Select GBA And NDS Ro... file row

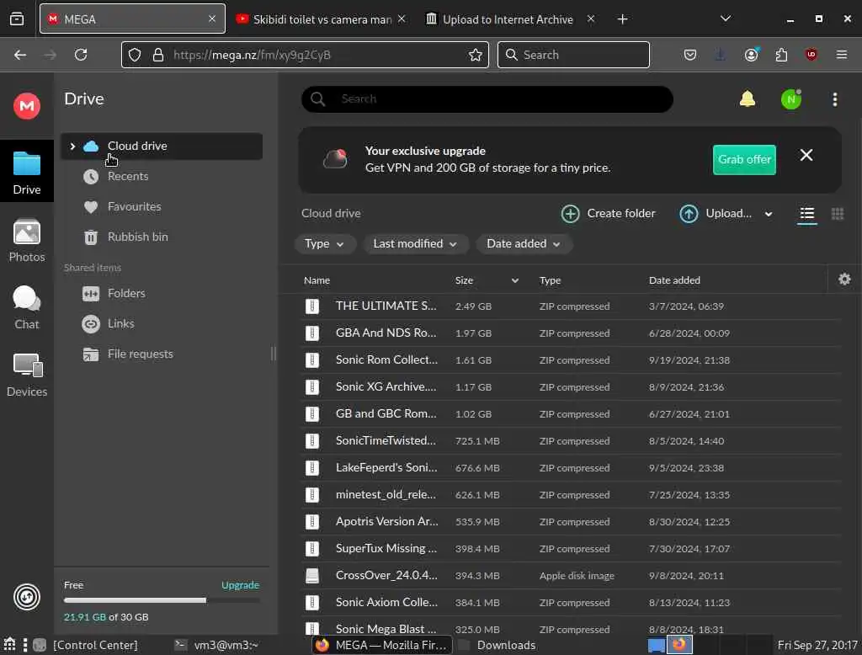pyautogui.click(x=570, y=333)
